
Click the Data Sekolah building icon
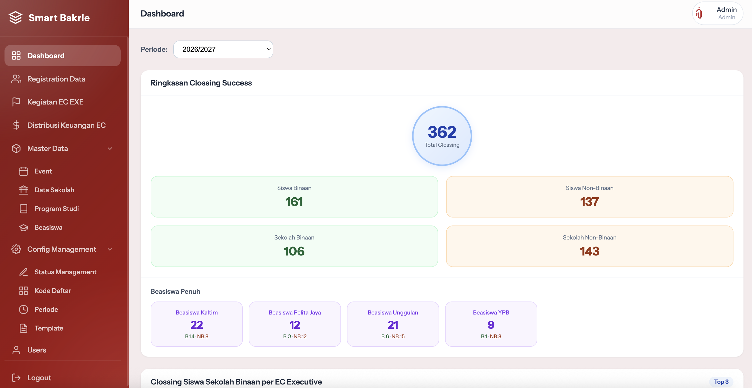24,190
